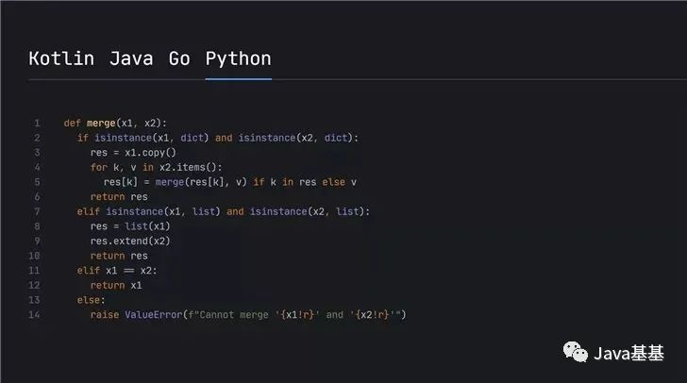Click 'res = x1.copy()' code line
Screen dimensions: 687x383
tap(133, 153)
